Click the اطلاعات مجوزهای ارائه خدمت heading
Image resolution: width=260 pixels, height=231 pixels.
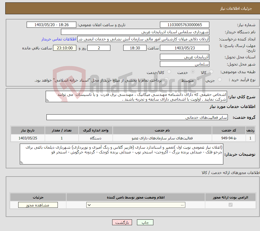pos(231,173)
